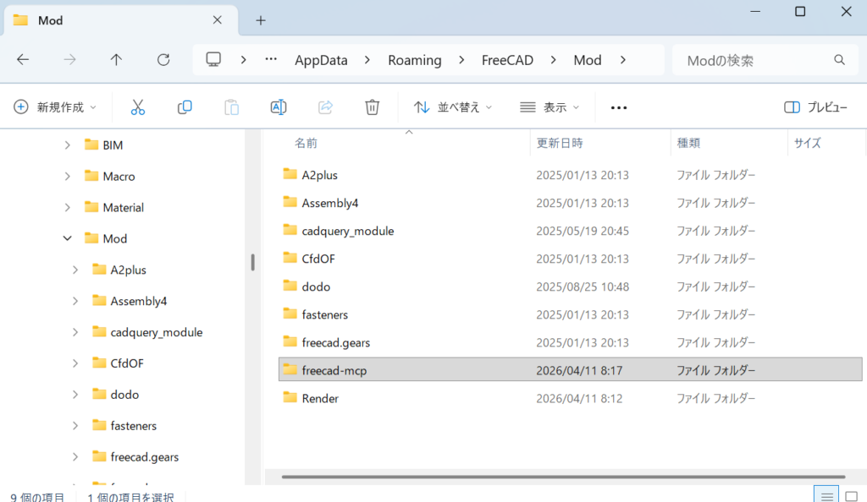Click the Cut scissors icon
The height and width of the screenshot is (502, 867).
tap(138, 107)
